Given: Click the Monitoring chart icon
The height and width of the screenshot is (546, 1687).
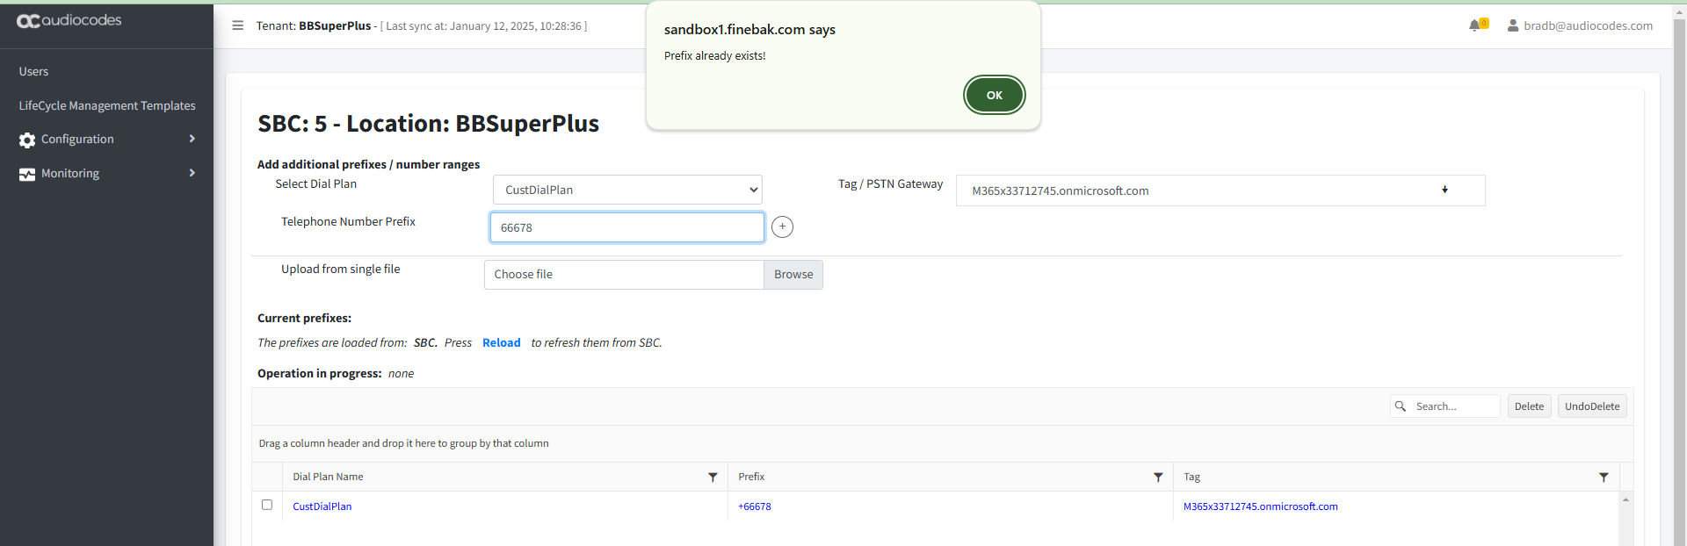Looking at the screenshot, I should pos(27,174).
